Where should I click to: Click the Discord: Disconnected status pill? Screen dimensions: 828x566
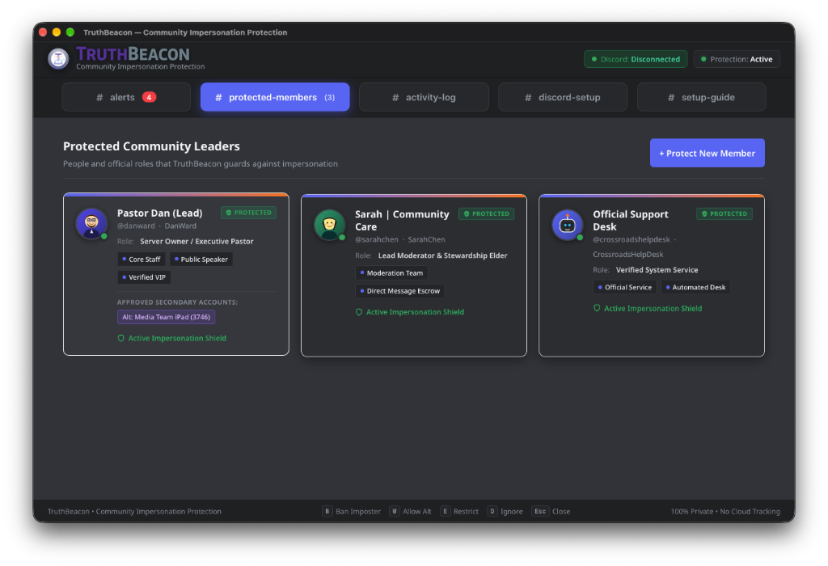tap(636, 59)
